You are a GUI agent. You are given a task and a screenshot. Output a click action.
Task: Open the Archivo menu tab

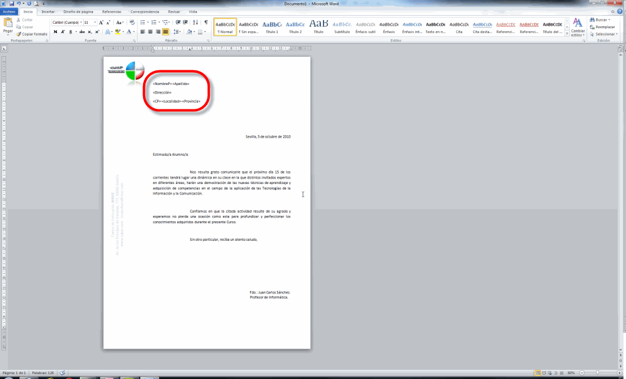point(9,12)
